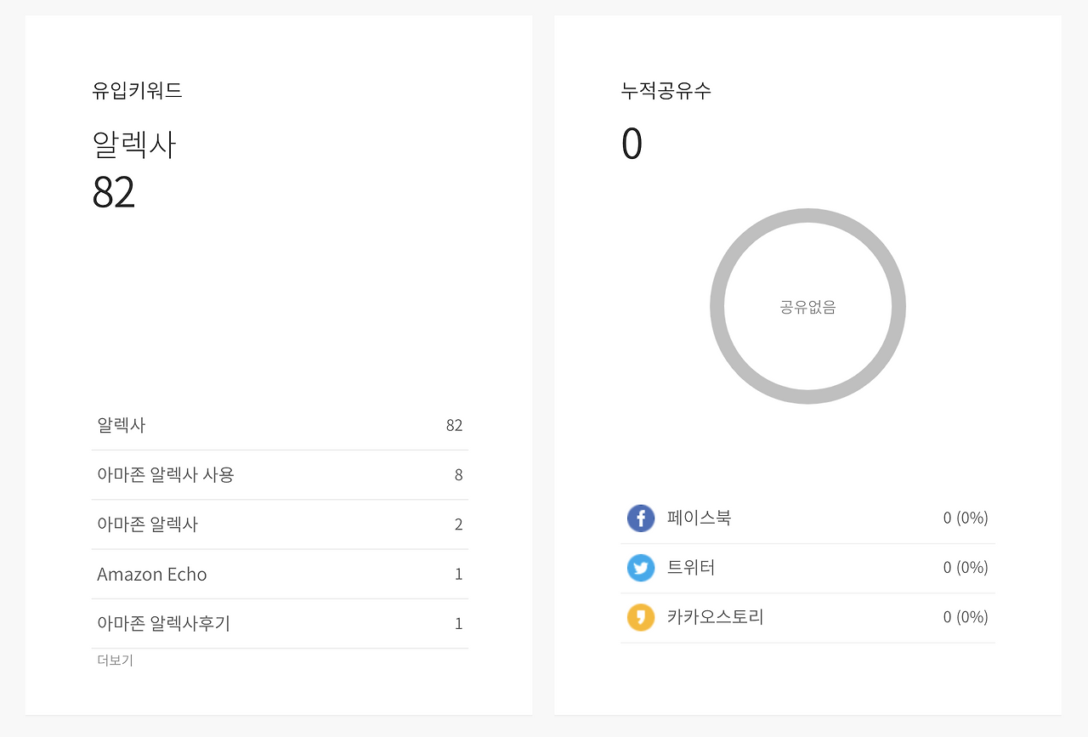The height and width of the screenshot is (737, 1088).
Task: Expand keyword list with 더보기
Action: click(115, 660)
